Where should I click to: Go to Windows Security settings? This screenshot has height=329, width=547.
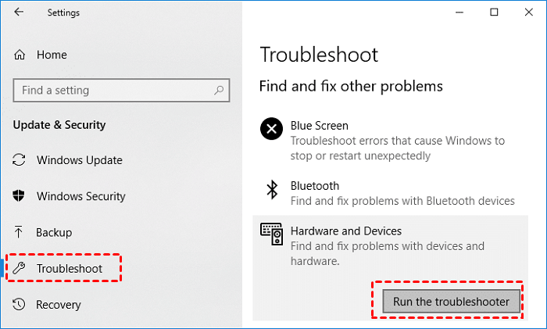coord(81,196)
